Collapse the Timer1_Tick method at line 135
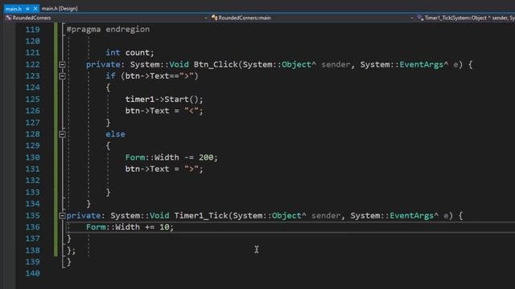515x289 pixels. (62, 216)
